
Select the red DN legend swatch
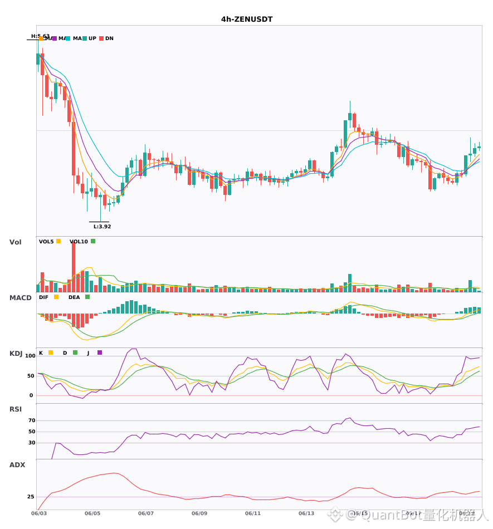101,38
